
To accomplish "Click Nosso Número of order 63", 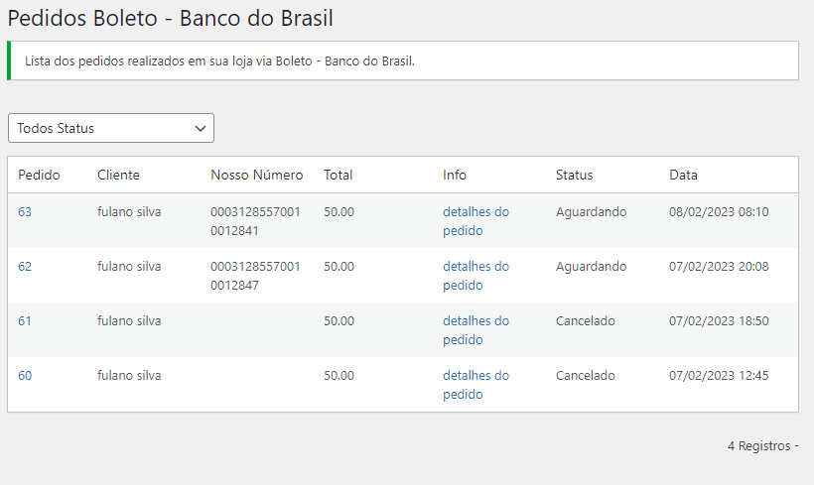I will click(255, 220).
